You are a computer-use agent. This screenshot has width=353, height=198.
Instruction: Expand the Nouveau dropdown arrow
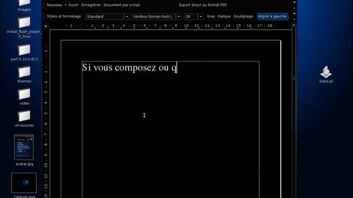[x=66, y=5]
